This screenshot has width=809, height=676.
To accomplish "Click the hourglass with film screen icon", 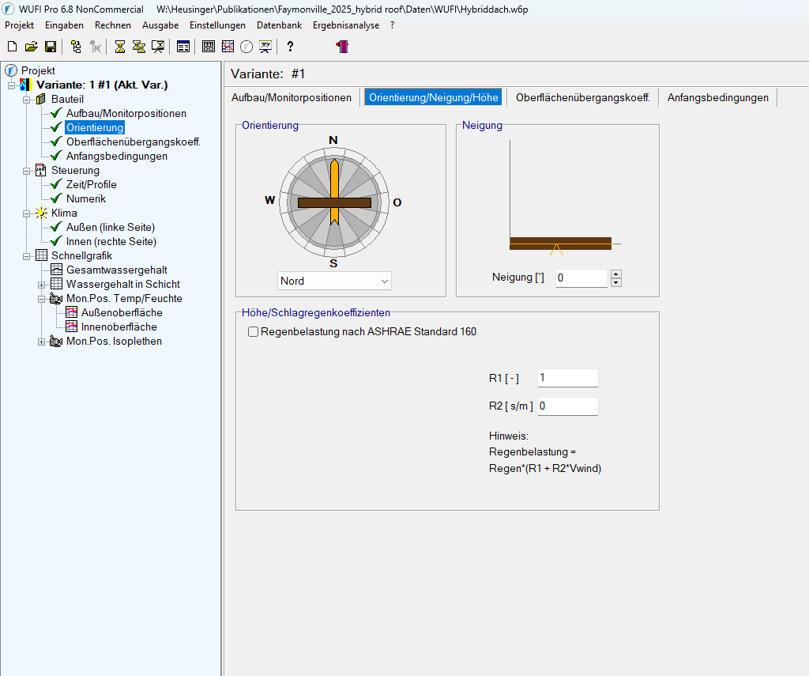I will 158,47.
